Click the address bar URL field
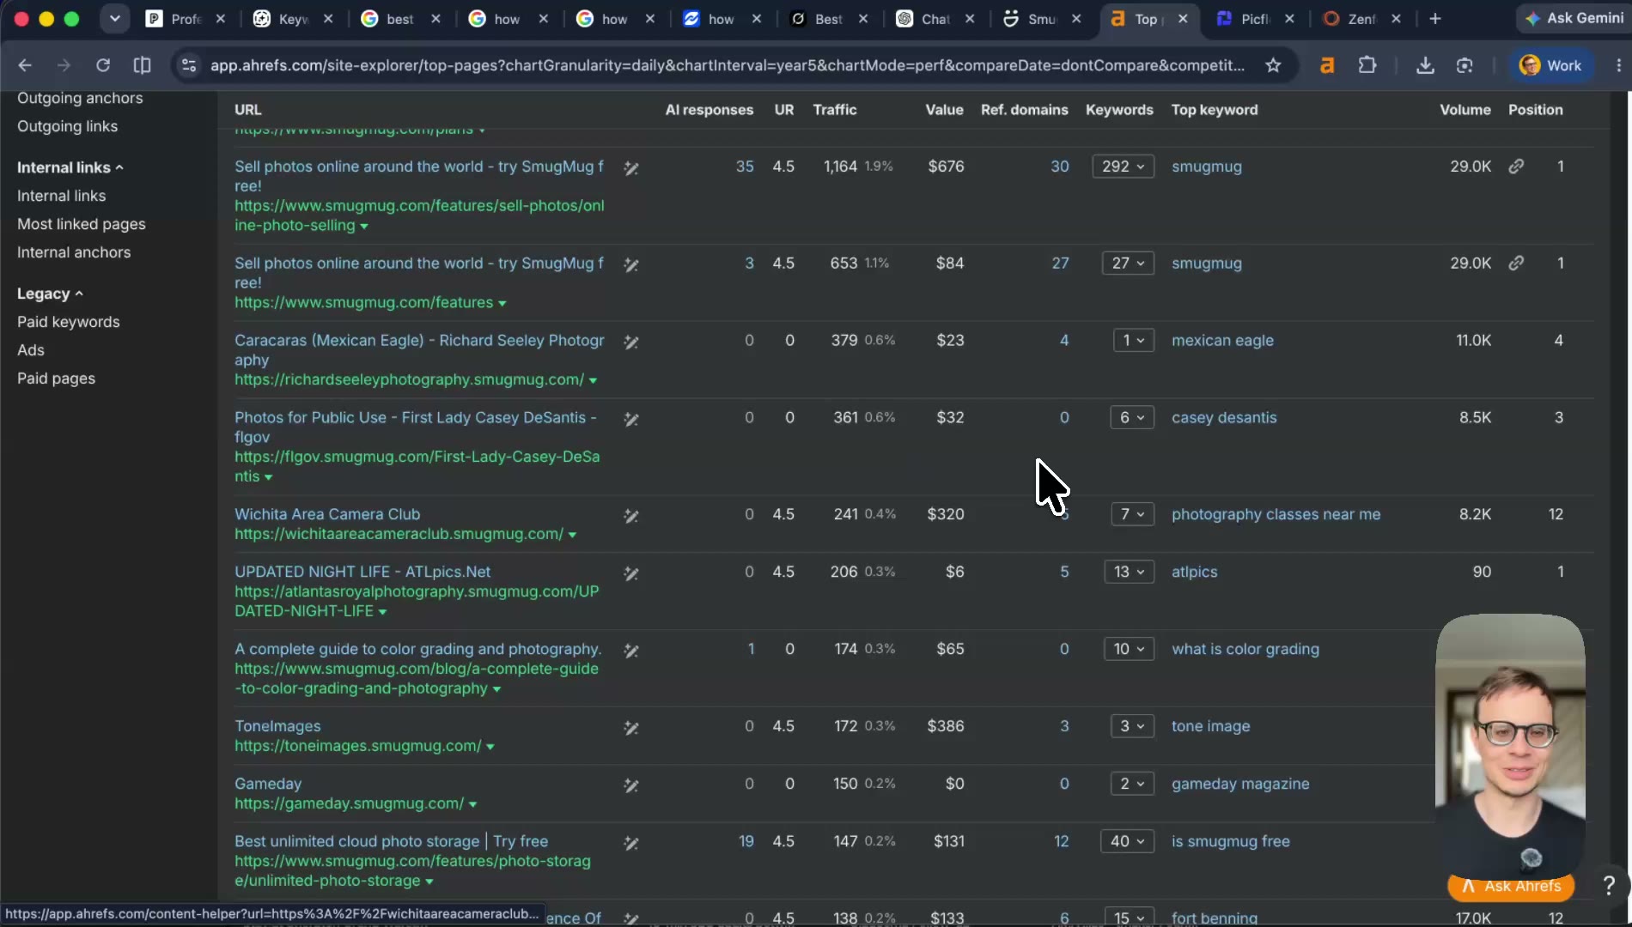The height and width of the screenshot is (927, 1632). coord(727,65)
